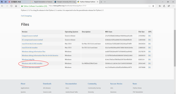Open SIG for Windows x86-64 MSI installer

(x=149, y=63)
